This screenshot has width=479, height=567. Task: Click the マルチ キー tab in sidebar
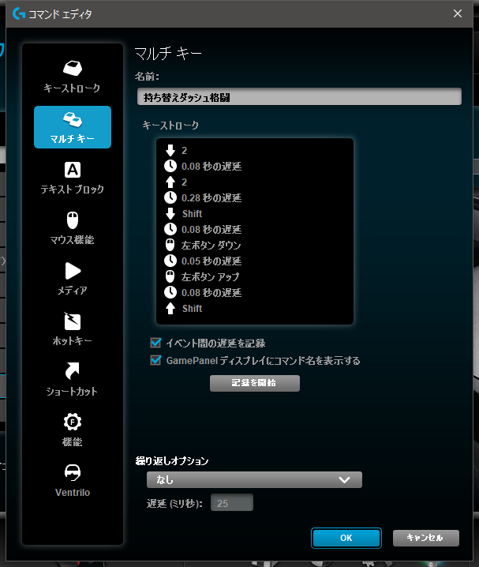pyautogui.click(x=72, y=127)
